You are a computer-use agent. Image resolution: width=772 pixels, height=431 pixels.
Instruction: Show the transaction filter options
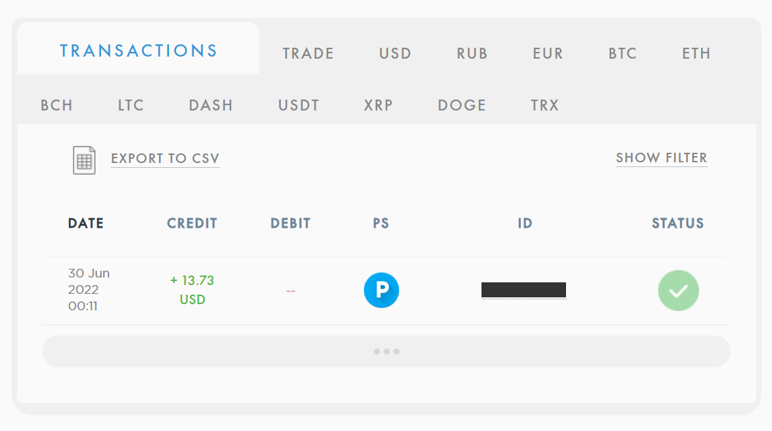[661, 158]
